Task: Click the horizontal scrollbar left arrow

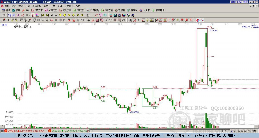Action: [x=91, y=131]
